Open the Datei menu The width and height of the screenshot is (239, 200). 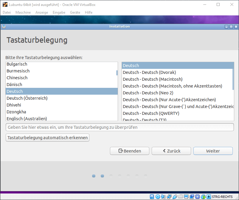click(7, 12)
